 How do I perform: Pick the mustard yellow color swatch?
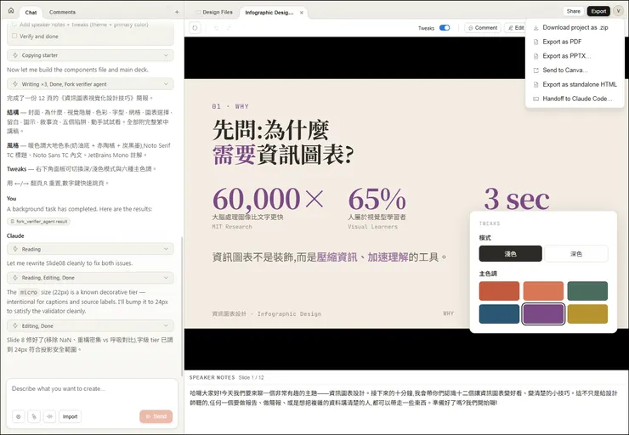[587, 314]
